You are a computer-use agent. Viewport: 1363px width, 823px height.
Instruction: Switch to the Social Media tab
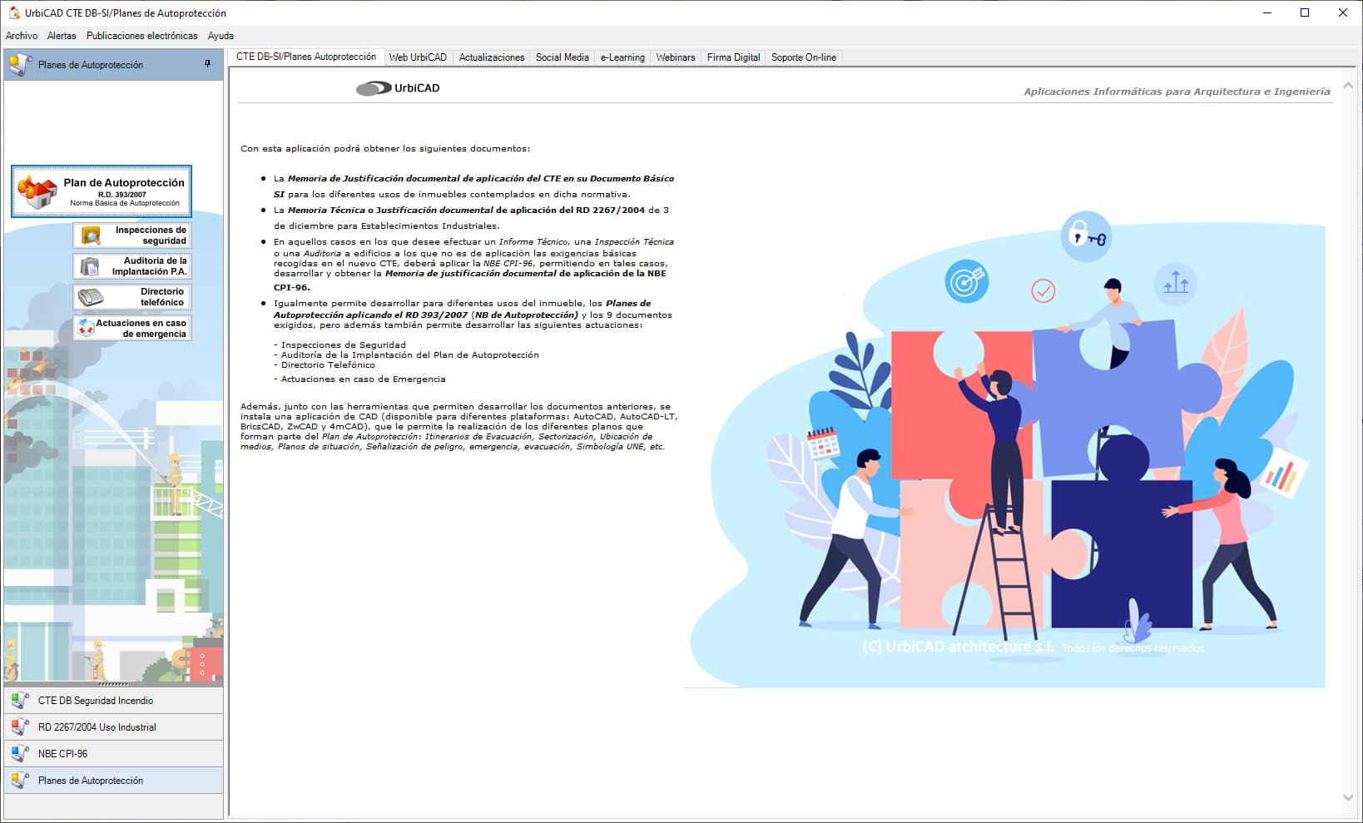click(563, 57)
